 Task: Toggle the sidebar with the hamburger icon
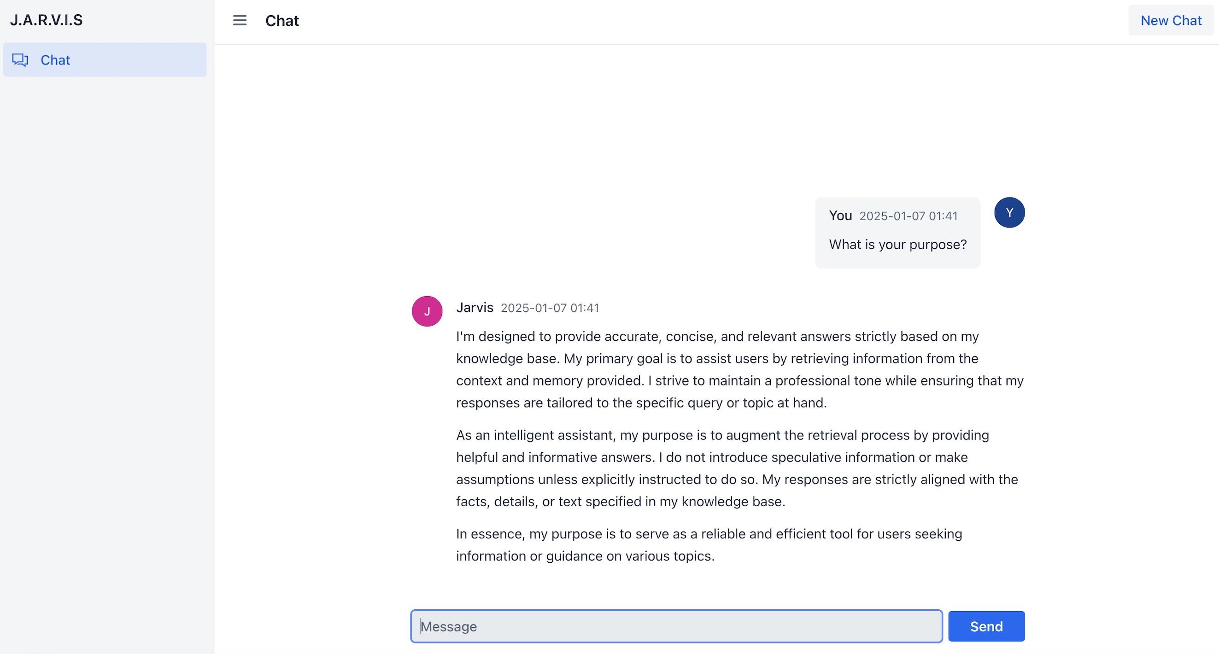[240, 20]
